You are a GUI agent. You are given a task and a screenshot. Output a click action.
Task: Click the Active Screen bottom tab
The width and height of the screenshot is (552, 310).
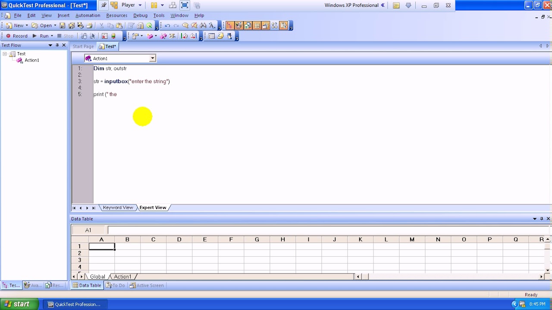click(147, 285)
